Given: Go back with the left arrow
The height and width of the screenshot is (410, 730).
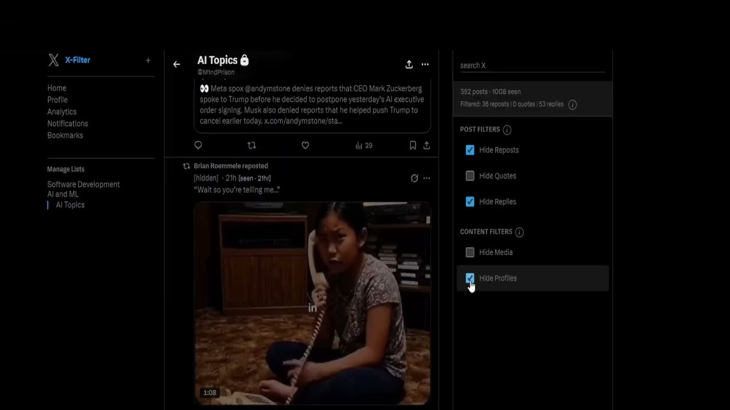Looking at the screenshot, I should pos(177,64).
